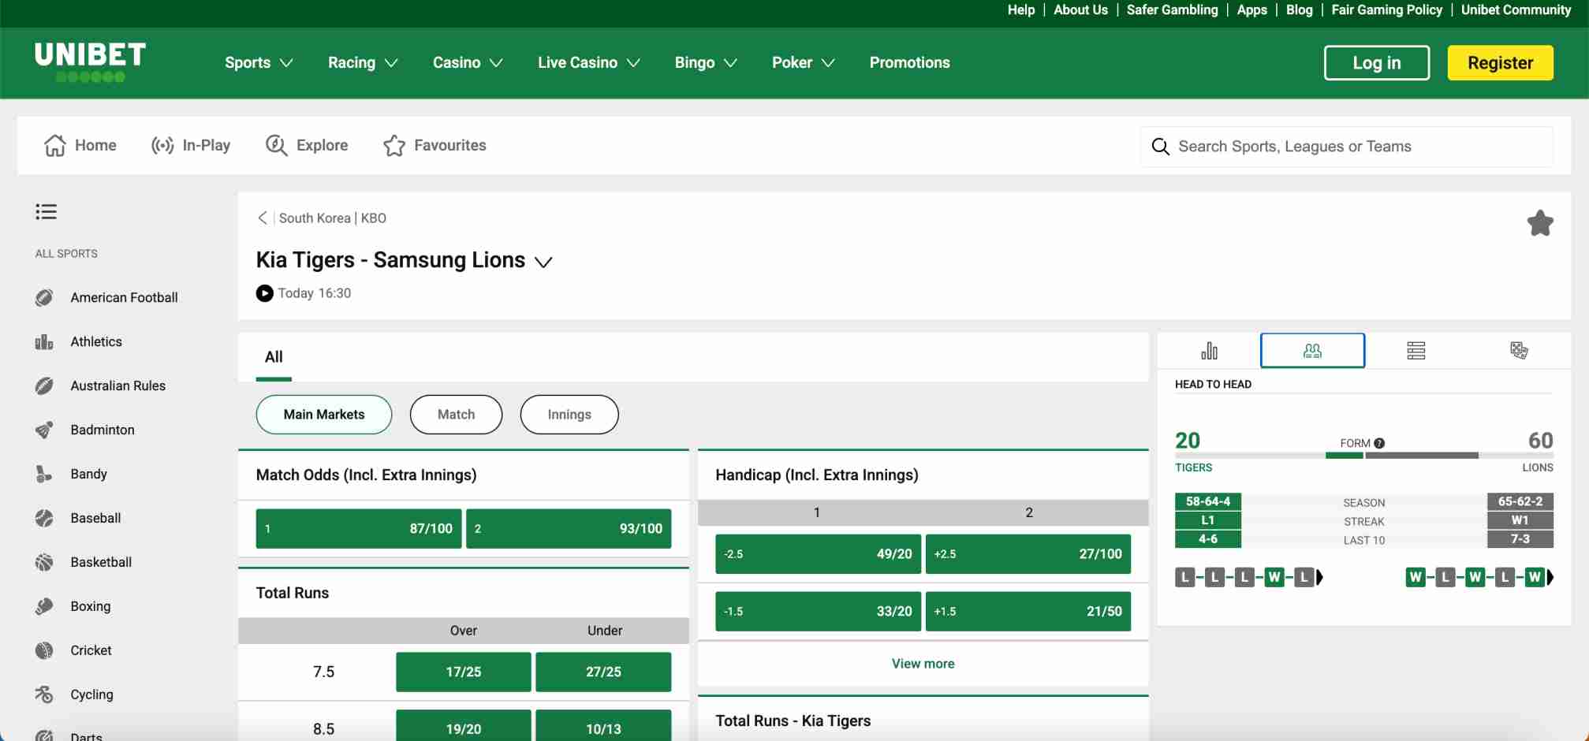Open the South Korea | KBO breadcrumb
This screenshot has height=741, width=1589.
click(x=333, y=218)
